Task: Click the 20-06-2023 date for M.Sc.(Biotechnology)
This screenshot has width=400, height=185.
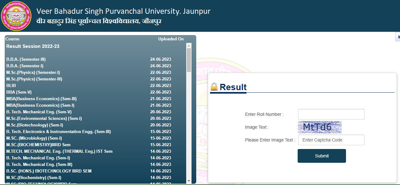Action: tap(160, 125)
